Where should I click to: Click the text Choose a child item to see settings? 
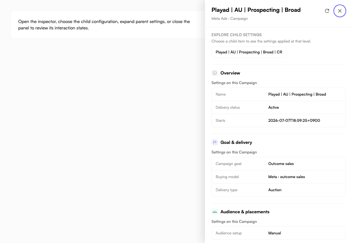[x=261, y=41]
